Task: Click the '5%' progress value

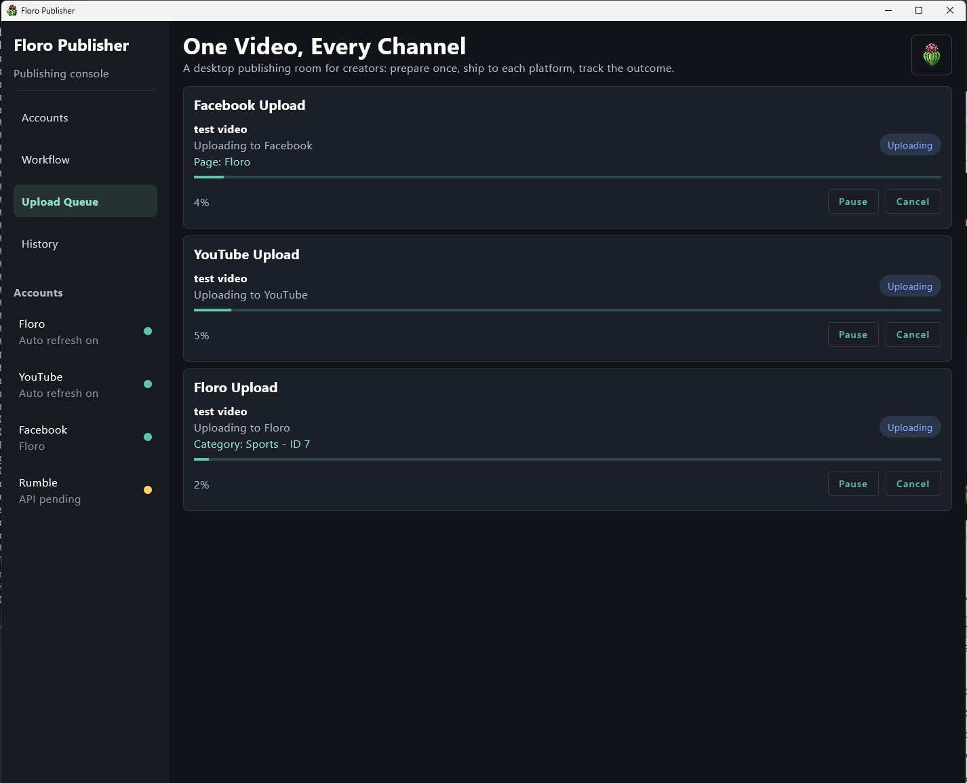Action: [x=201, y=335]
